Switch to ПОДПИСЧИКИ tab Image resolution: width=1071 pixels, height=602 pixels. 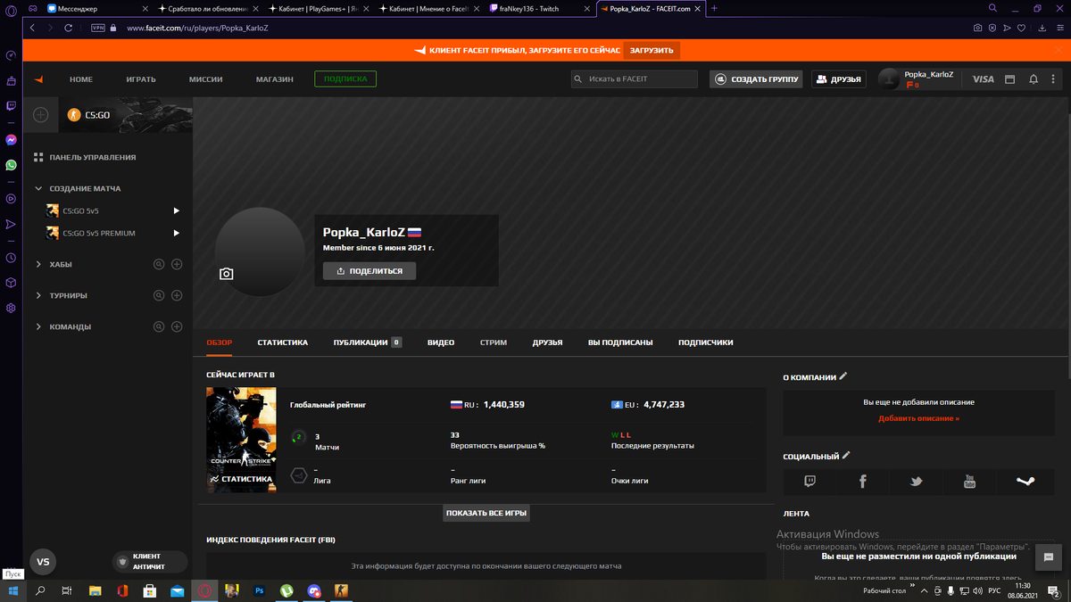pyautogui.click(x=705, y=342)
